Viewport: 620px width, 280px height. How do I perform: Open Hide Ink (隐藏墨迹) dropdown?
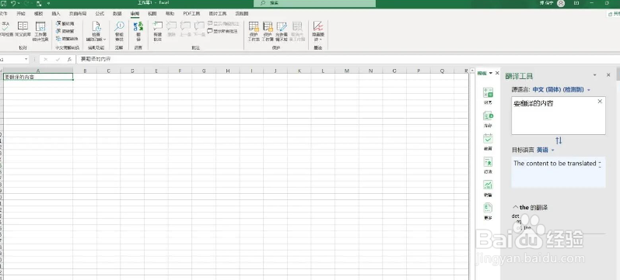(x=318, y=32)
